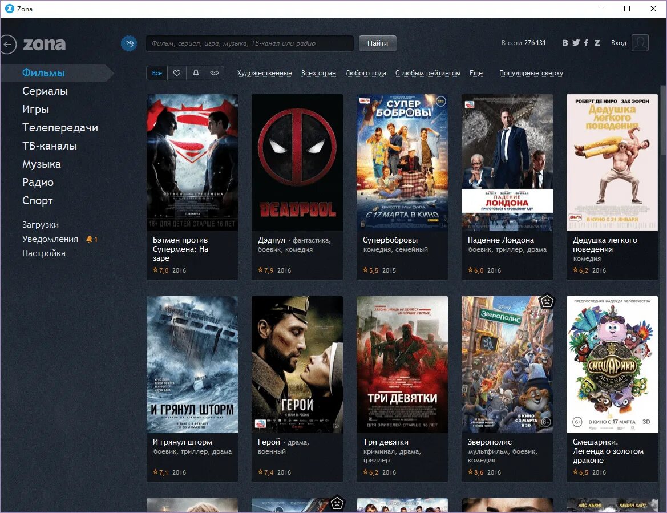This screenshot has height=513, width=667.
Task: Click the face badge on Зверополис poster
Action: click(x=547, y=301)
